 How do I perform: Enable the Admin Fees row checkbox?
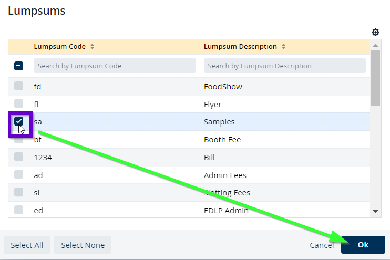coord(18,175)
